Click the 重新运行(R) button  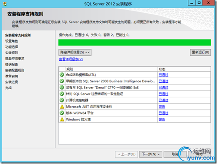coord(200,52)
